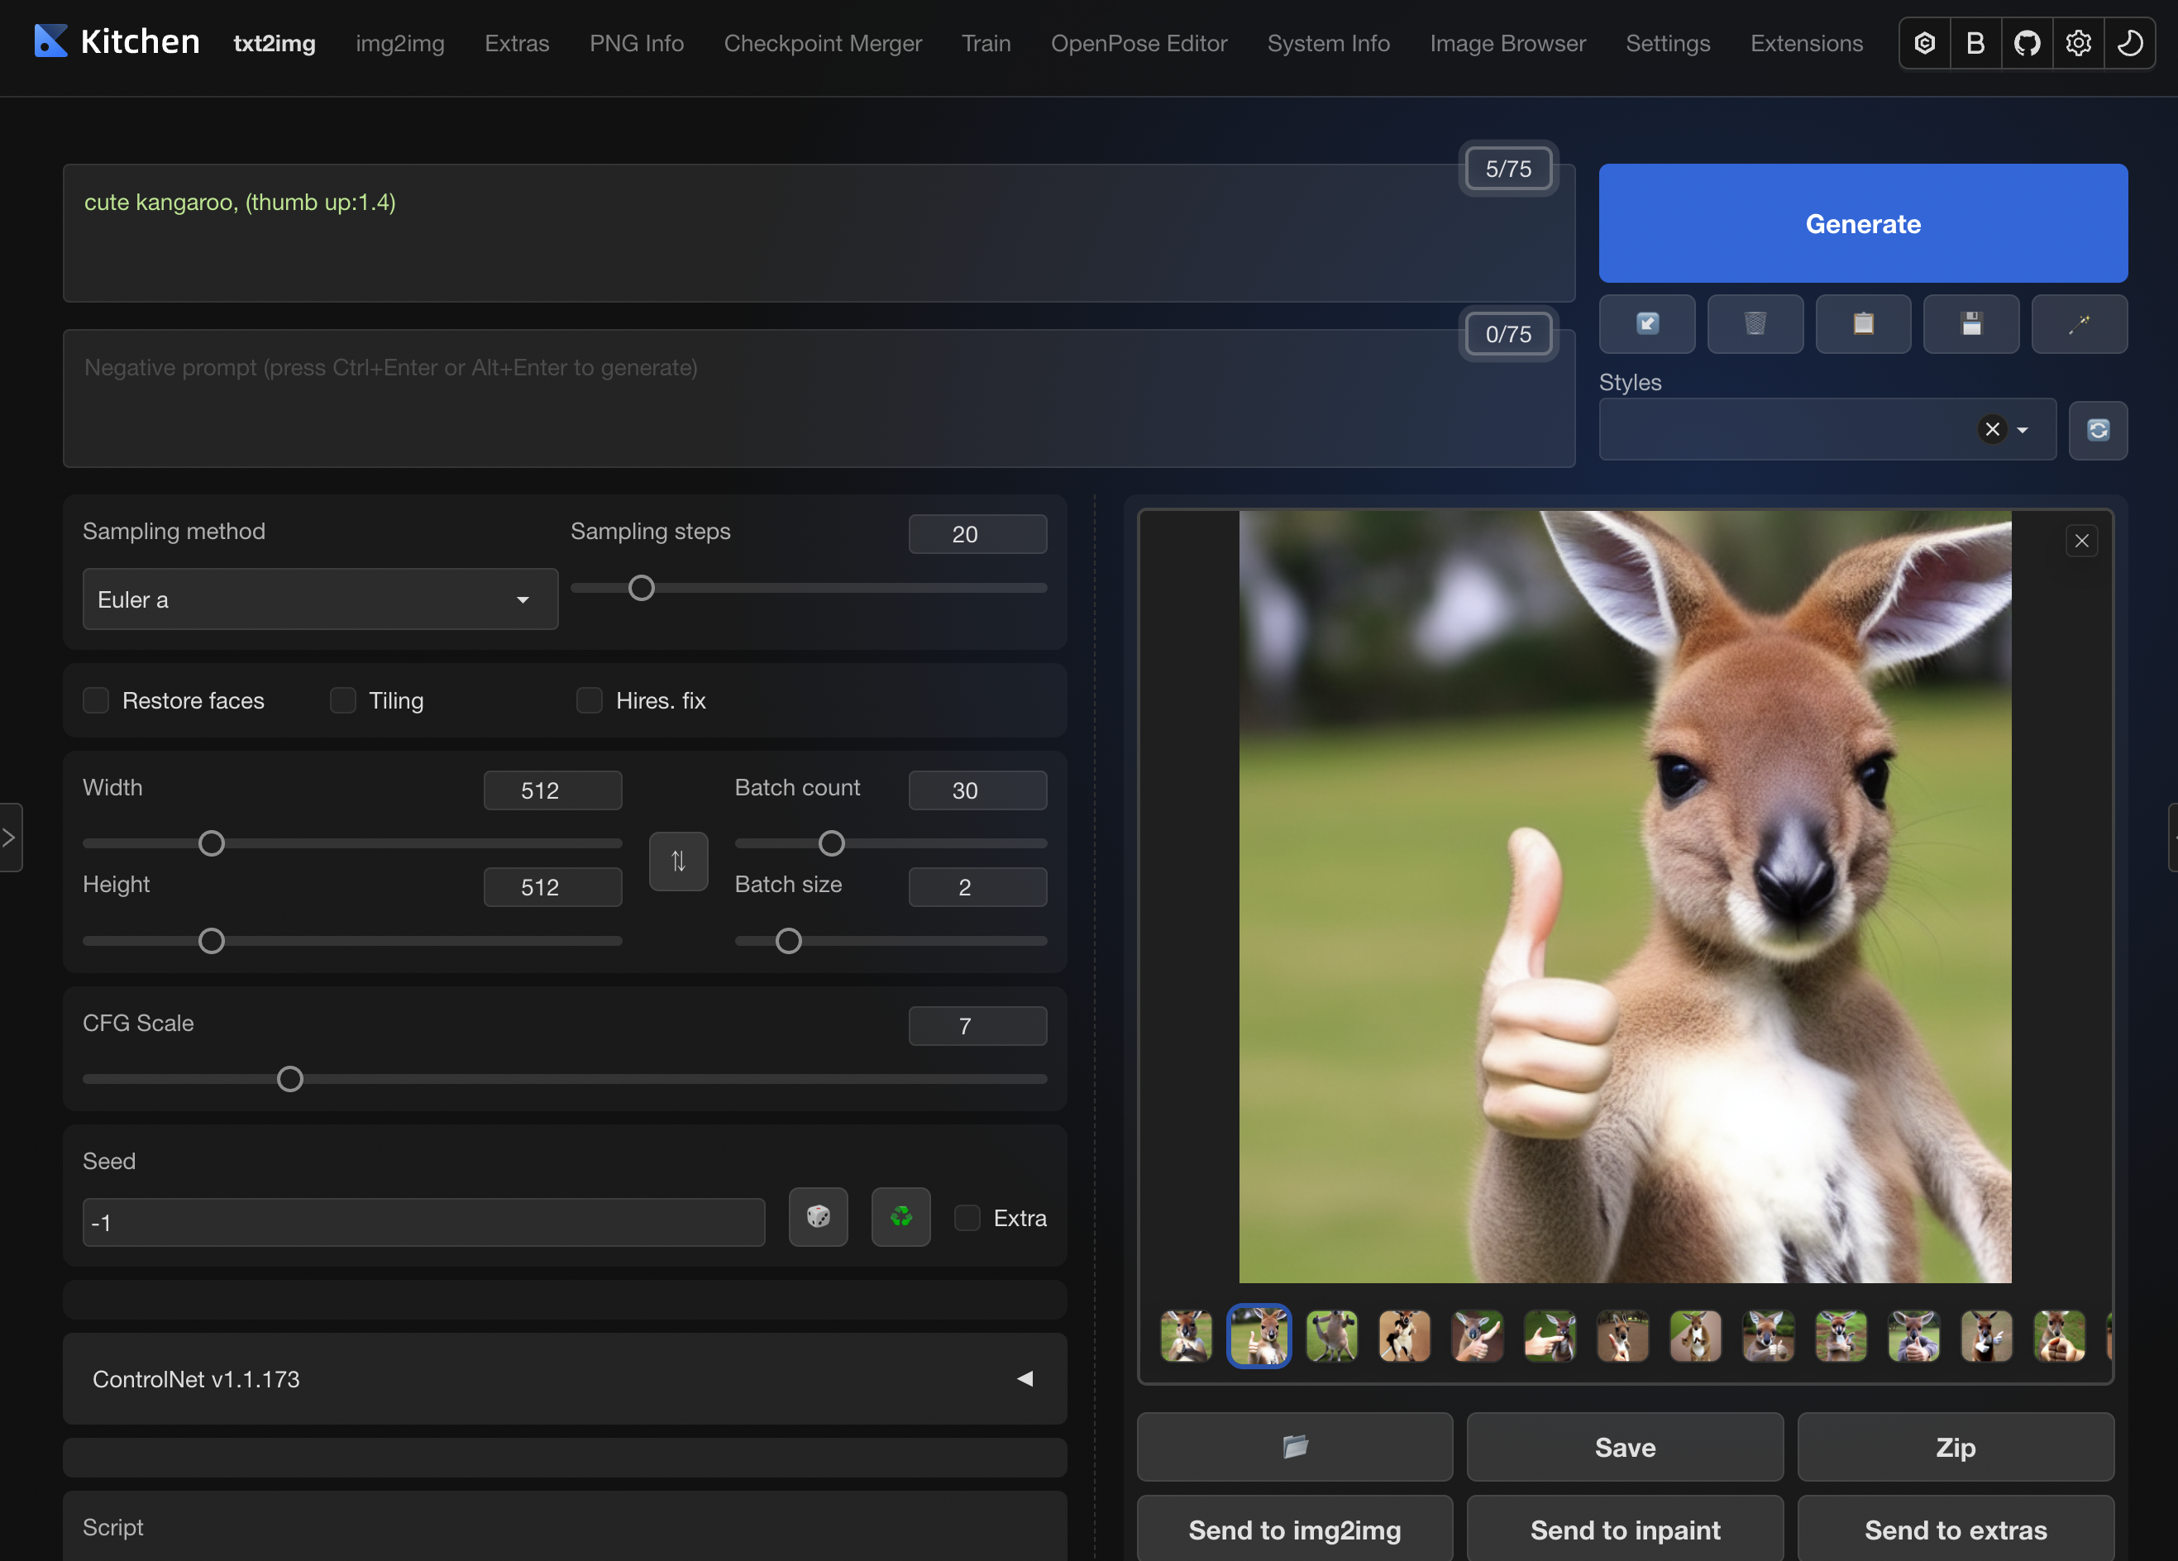
Task: Swap width and height arrows icon
Action: 678,862
